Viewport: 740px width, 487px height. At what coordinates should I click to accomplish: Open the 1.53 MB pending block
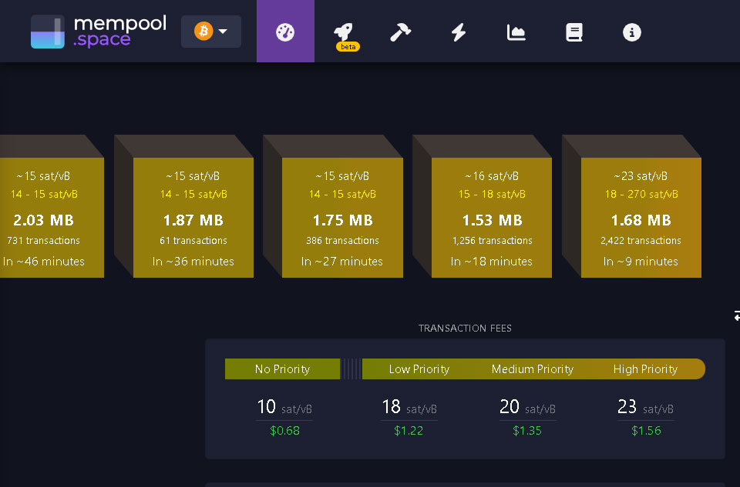pyautogui.click(x=491, y=218)
